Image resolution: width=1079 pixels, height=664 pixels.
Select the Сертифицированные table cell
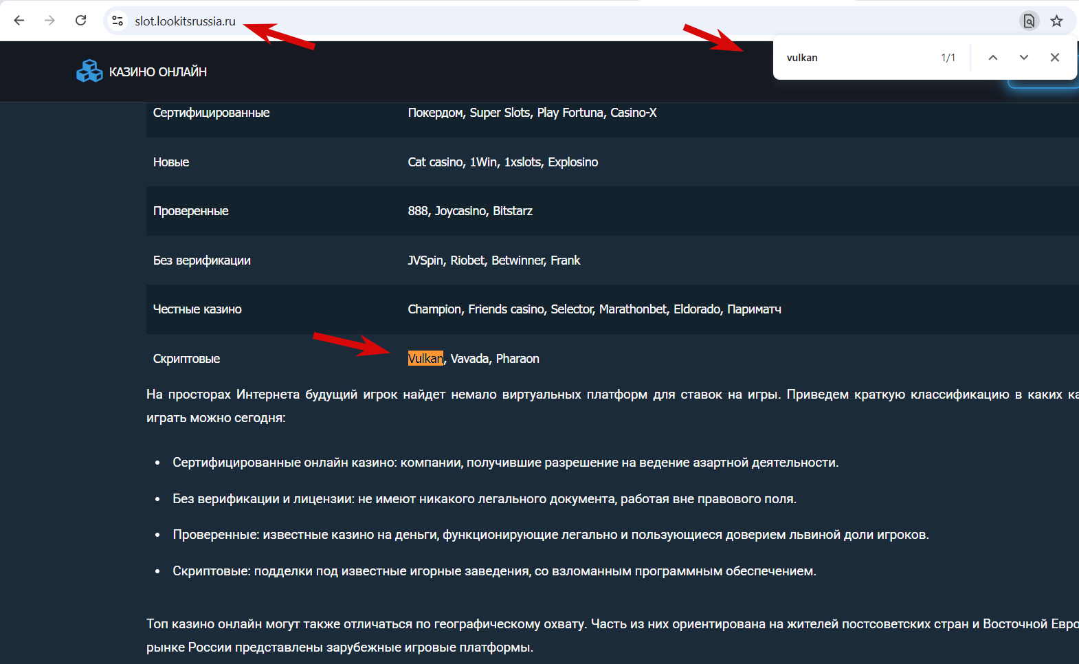pyautogui.click(x=211, y=113)
